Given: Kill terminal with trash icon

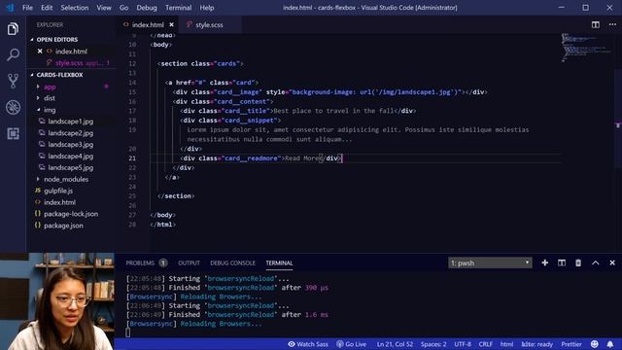Looking at the screenshot, I should [578, 262].
